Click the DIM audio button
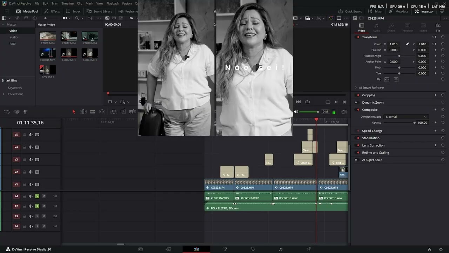This screenshot has height=253, width=449. (x=325, y=112)
